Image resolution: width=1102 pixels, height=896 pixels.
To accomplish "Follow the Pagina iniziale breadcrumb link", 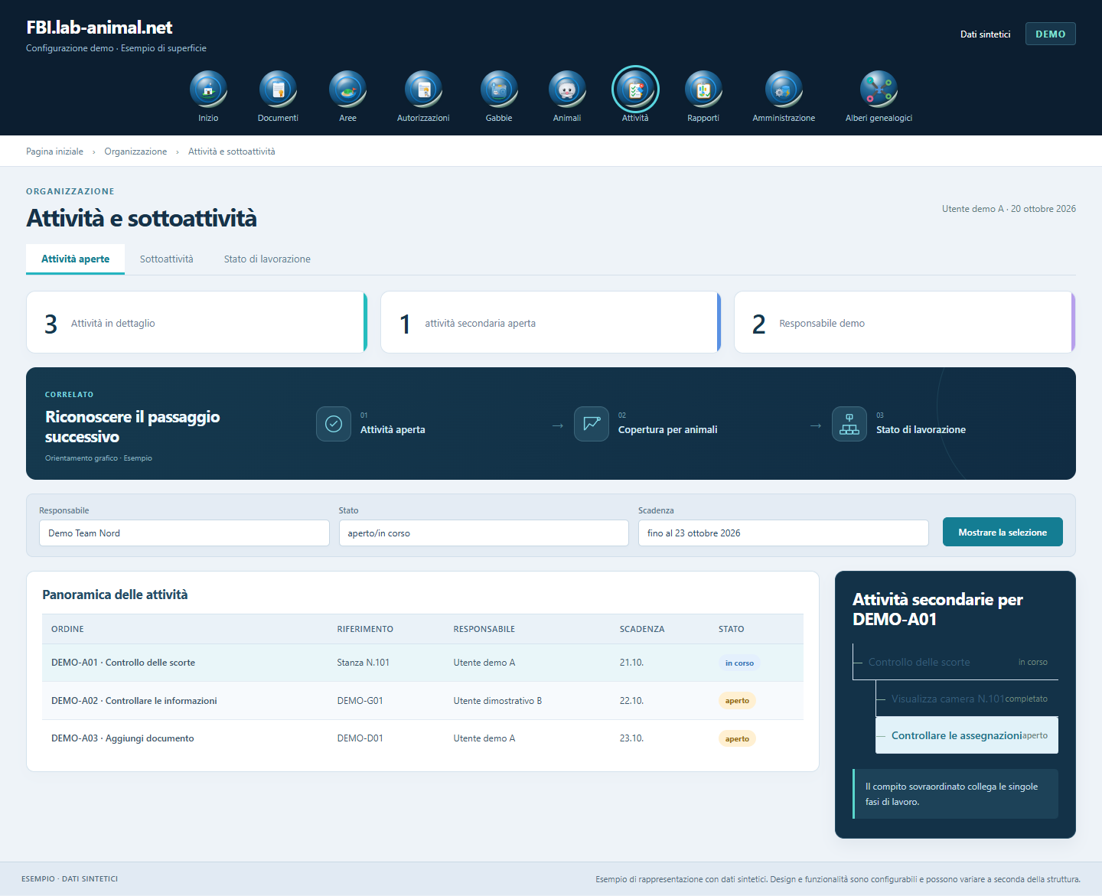I will coord(54,152).
